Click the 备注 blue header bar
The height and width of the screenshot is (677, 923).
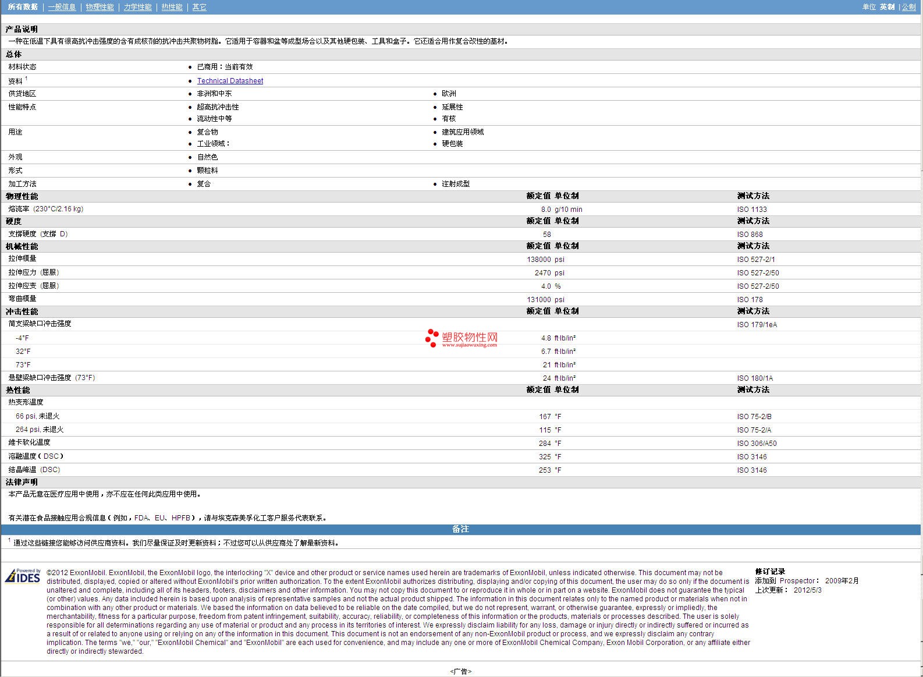click(460, 529)
